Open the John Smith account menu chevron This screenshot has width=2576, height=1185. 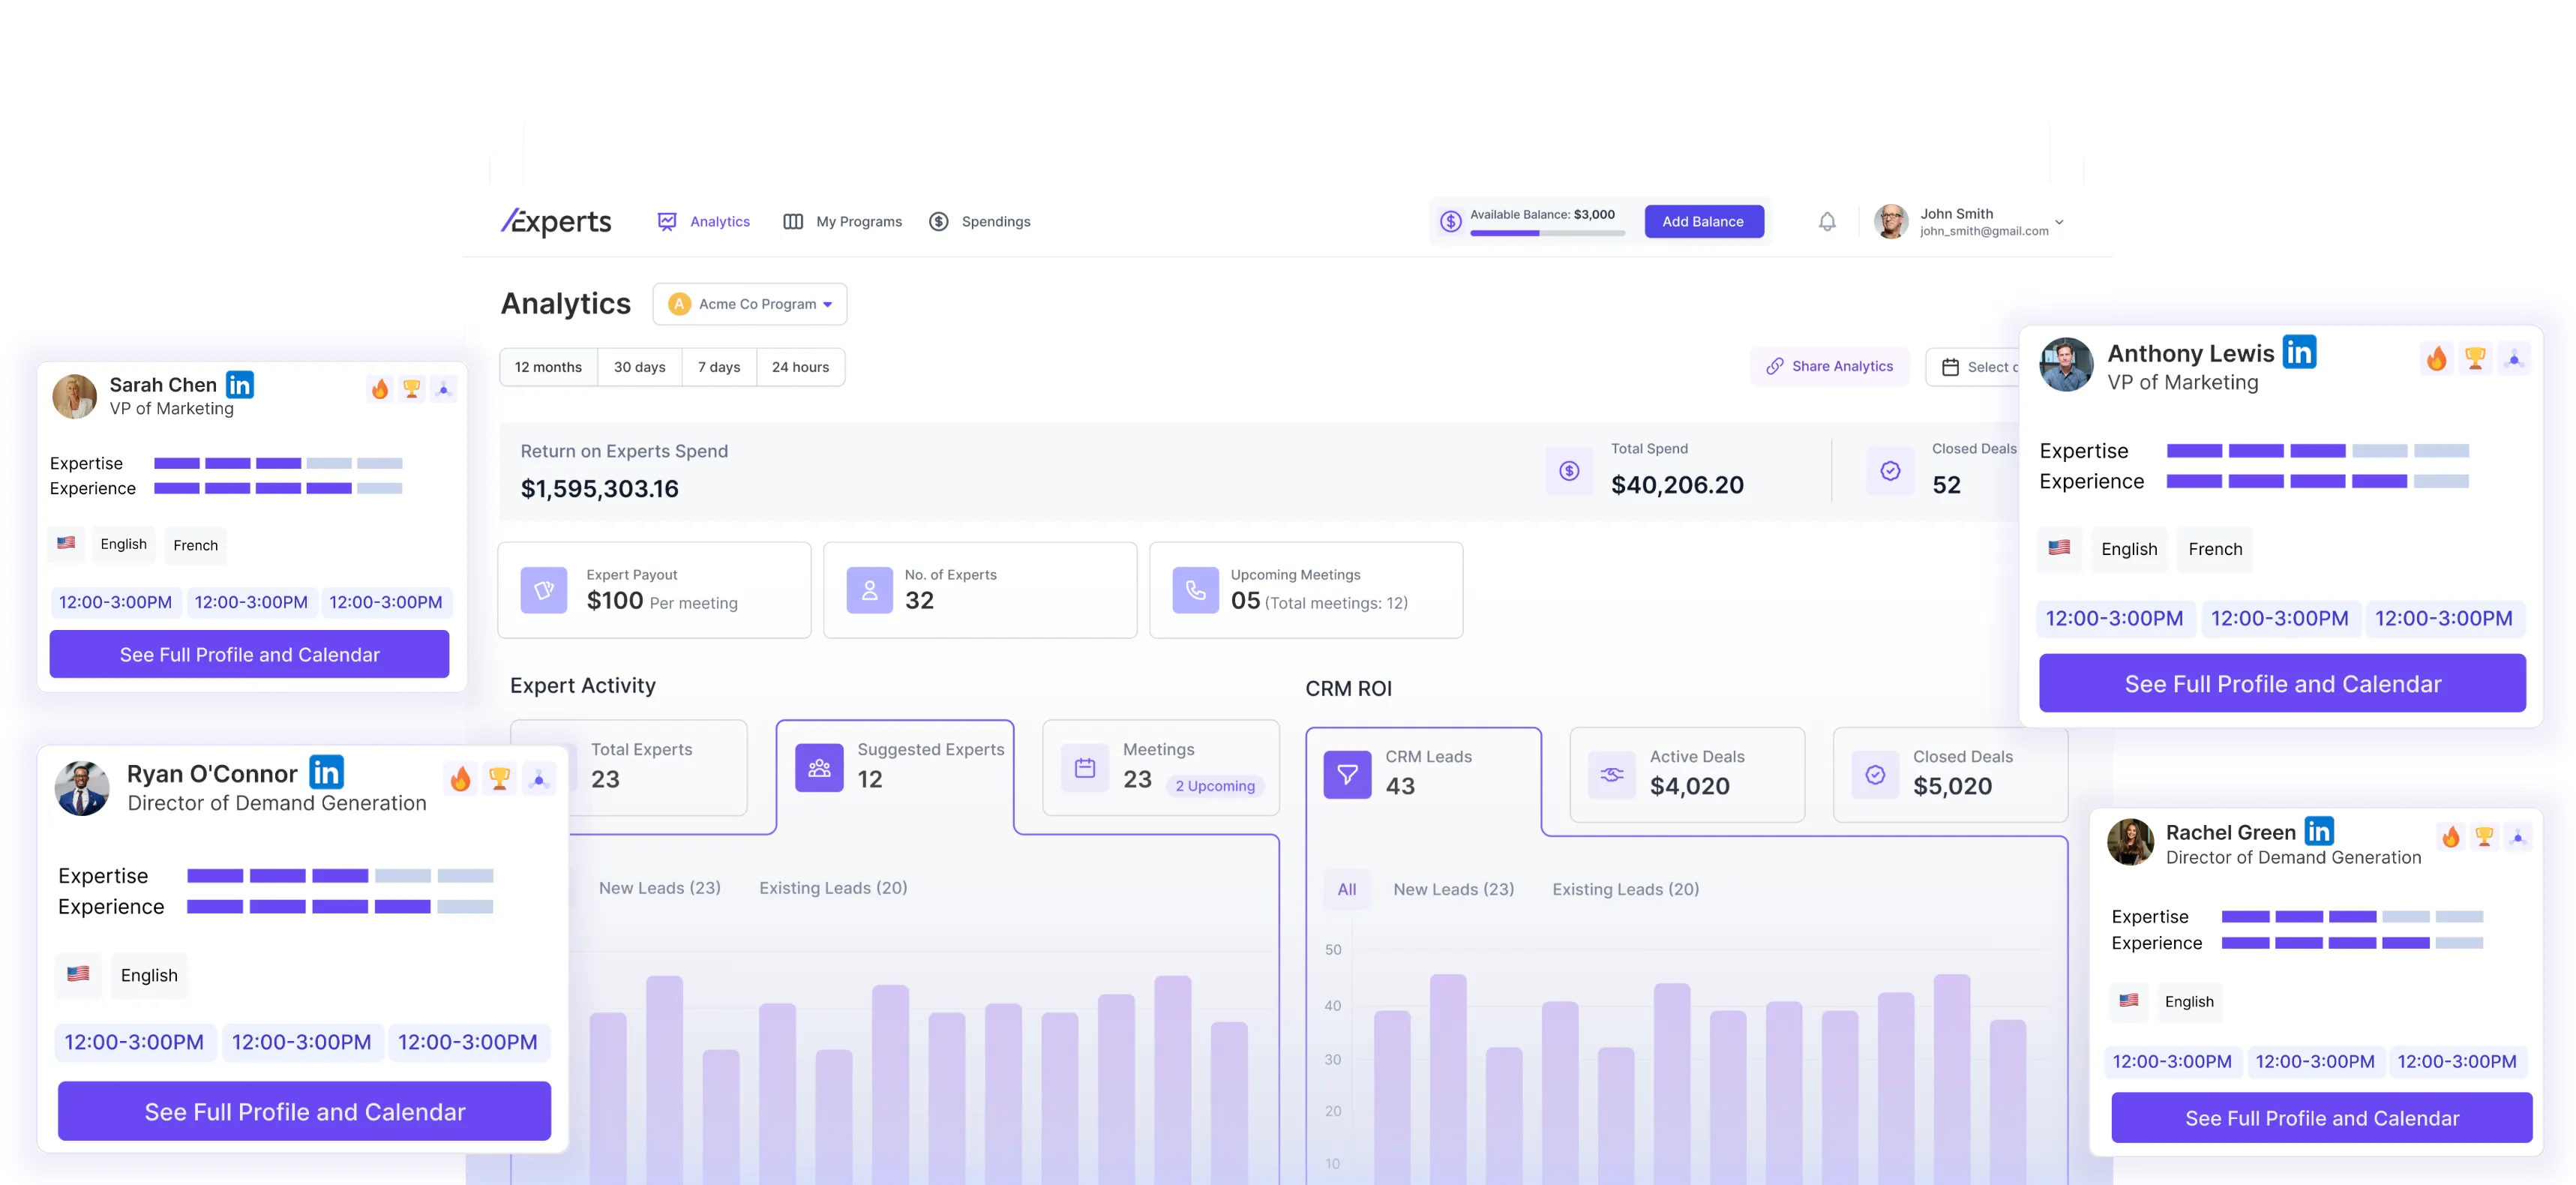2059,222
